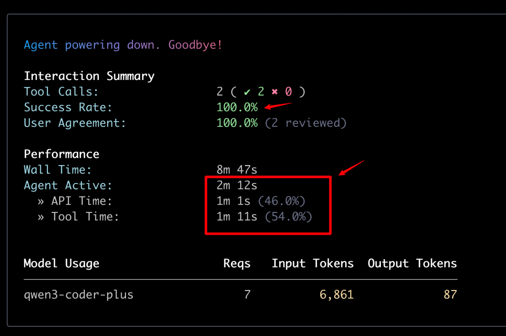The image size is (506, 336).
Task: Click the 'Performance' heading
Action: [62, 154]
